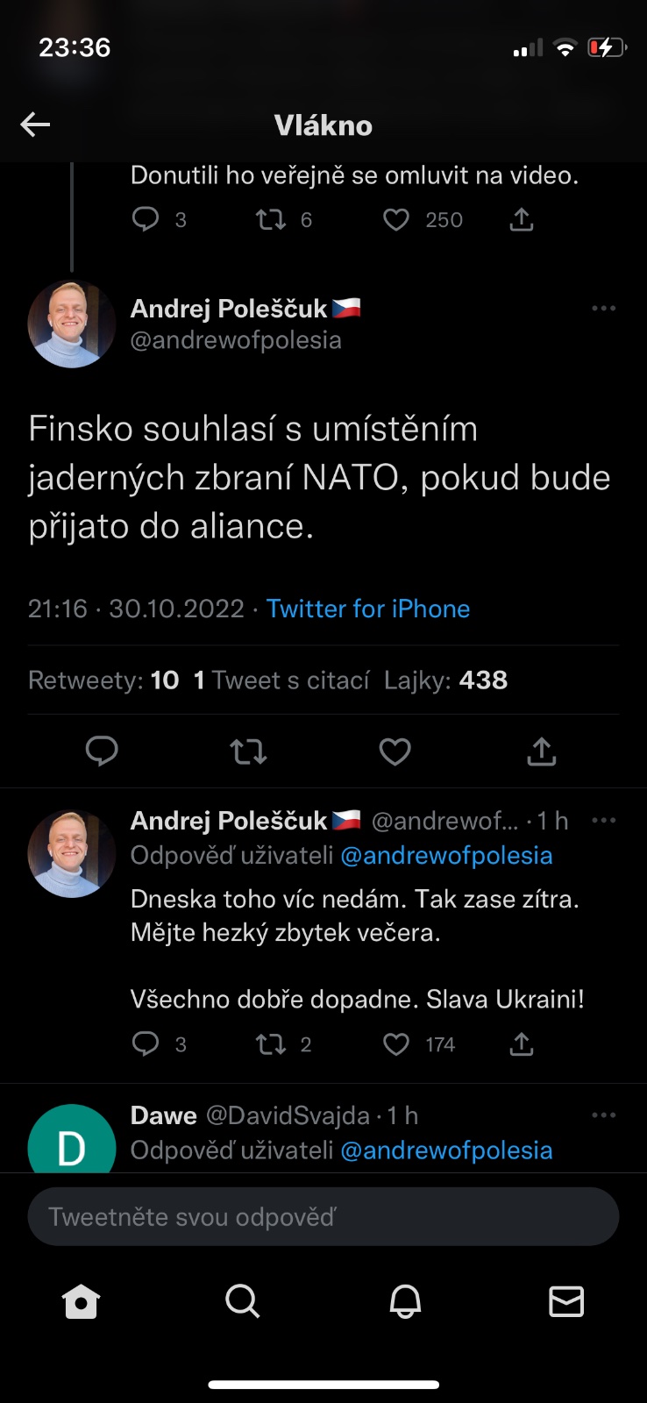
Task: Share the main Finsko tweet
Action: pos(542,751)
